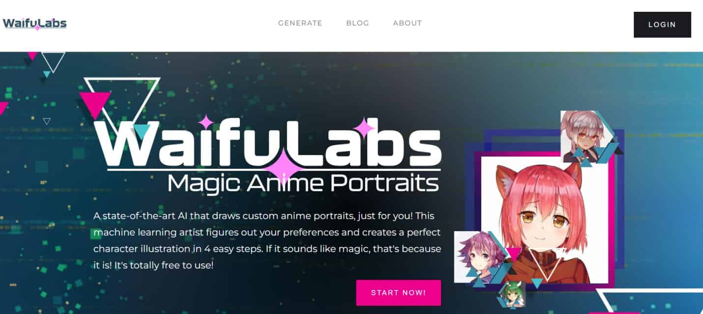Open the Blog page link
Viewport: 703px width, 314px height.
click(x=357, y=23)
